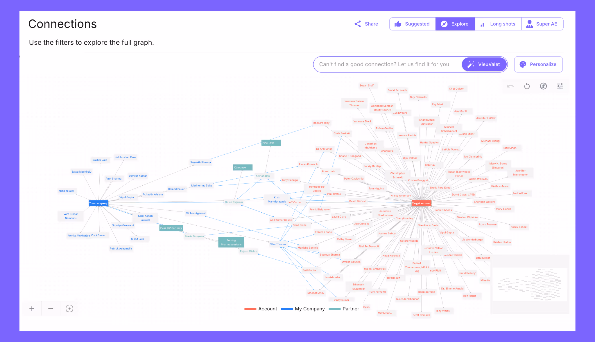Zoom in with the plus icon

(x=32, y=309)
